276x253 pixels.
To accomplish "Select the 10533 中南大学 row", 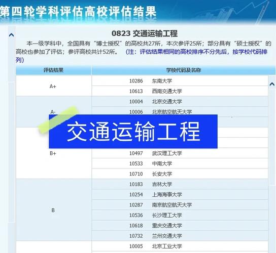I will pos(180,163).
